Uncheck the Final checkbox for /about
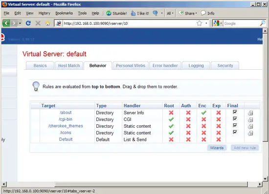This screenshot has height=194, width=269. click(x=235, y=112)
